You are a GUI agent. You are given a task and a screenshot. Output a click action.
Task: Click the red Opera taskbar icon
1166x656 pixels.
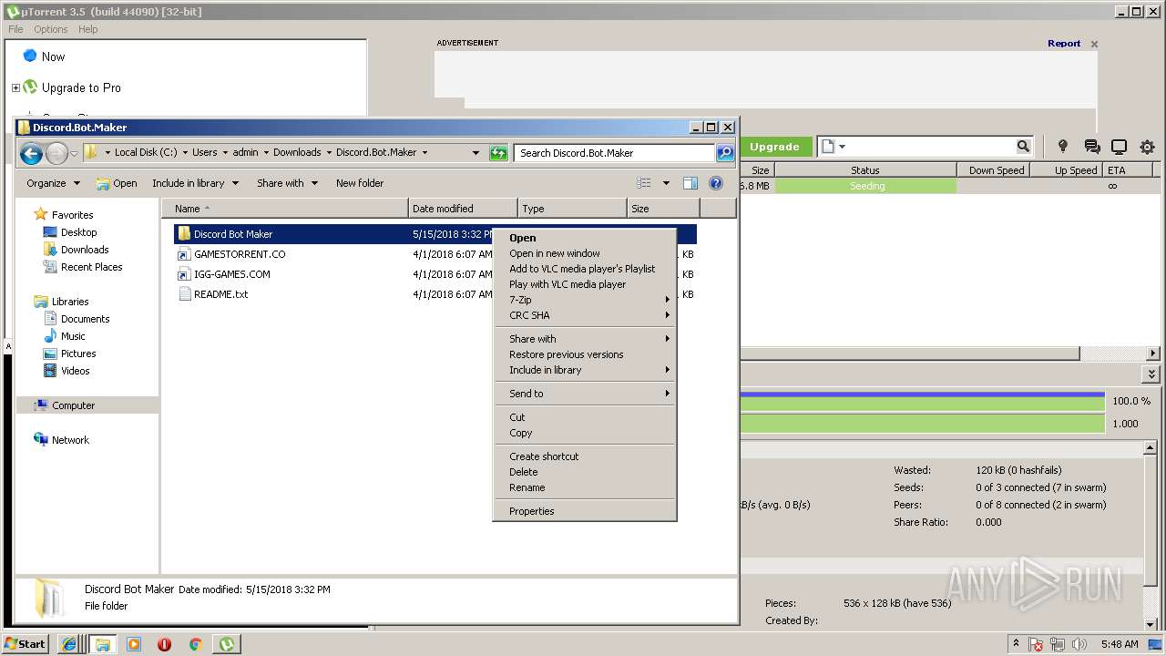(x=164, y=644)
